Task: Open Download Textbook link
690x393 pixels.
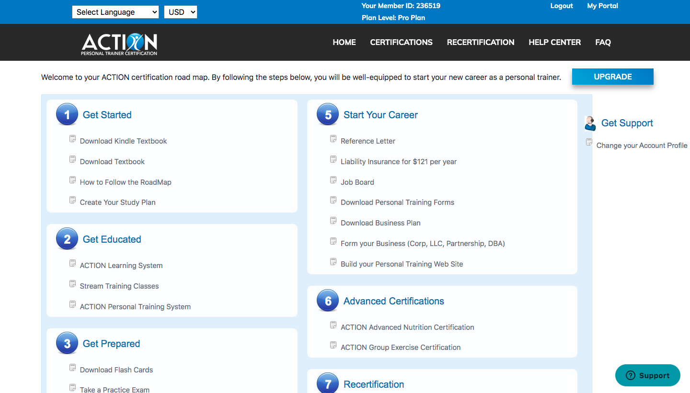Action: (112, 162)
